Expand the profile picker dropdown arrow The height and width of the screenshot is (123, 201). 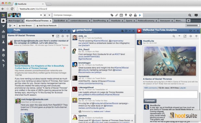(49, 15)
